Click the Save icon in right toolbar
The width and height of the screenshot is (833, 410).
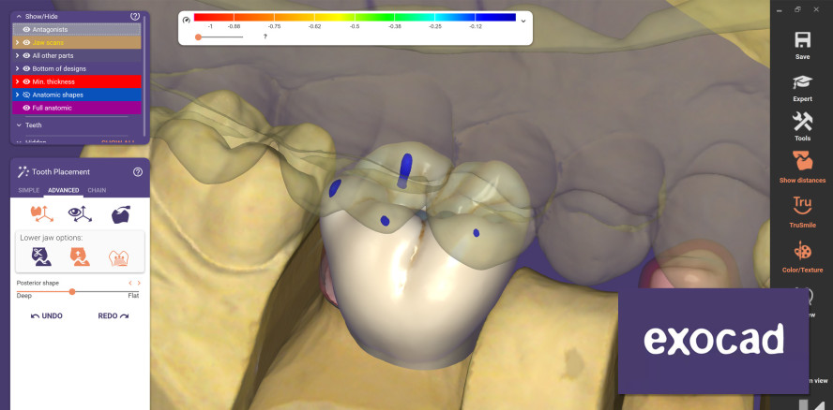coord(802,39)
